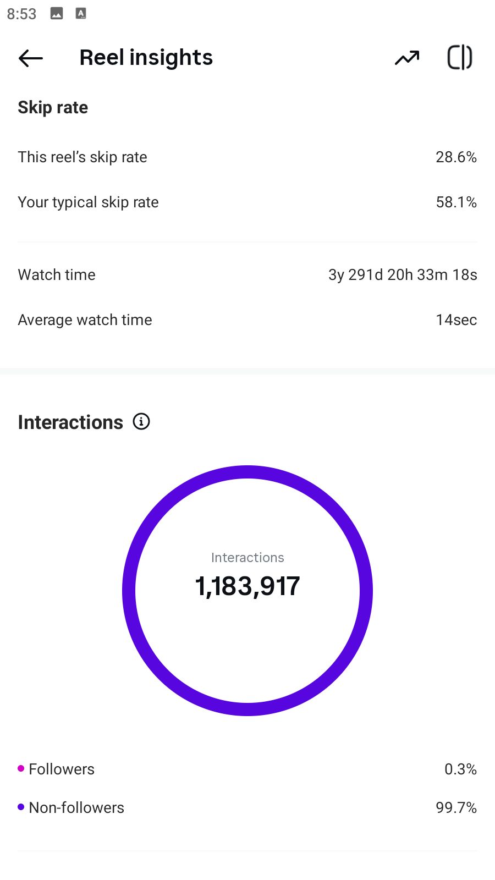Image resolution: width=495 pixels, height=880 pixels.
Task: Tap the 8:53 status bar clock
Action: [x=21, y=14]
